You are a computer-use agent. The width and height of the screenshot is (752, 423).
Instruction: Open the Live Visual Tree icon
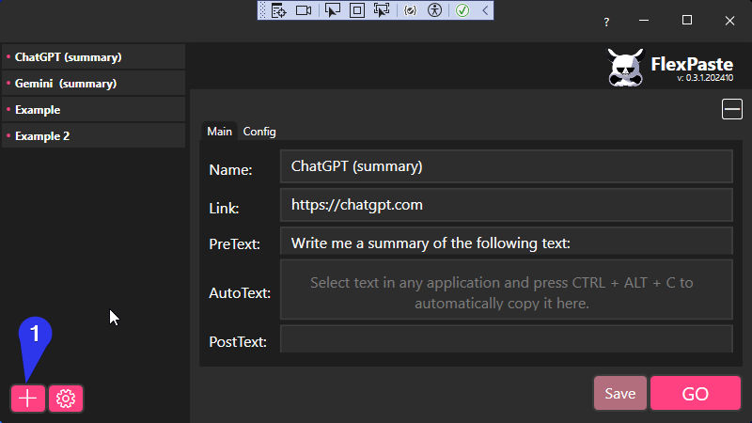tap(278, 10)
